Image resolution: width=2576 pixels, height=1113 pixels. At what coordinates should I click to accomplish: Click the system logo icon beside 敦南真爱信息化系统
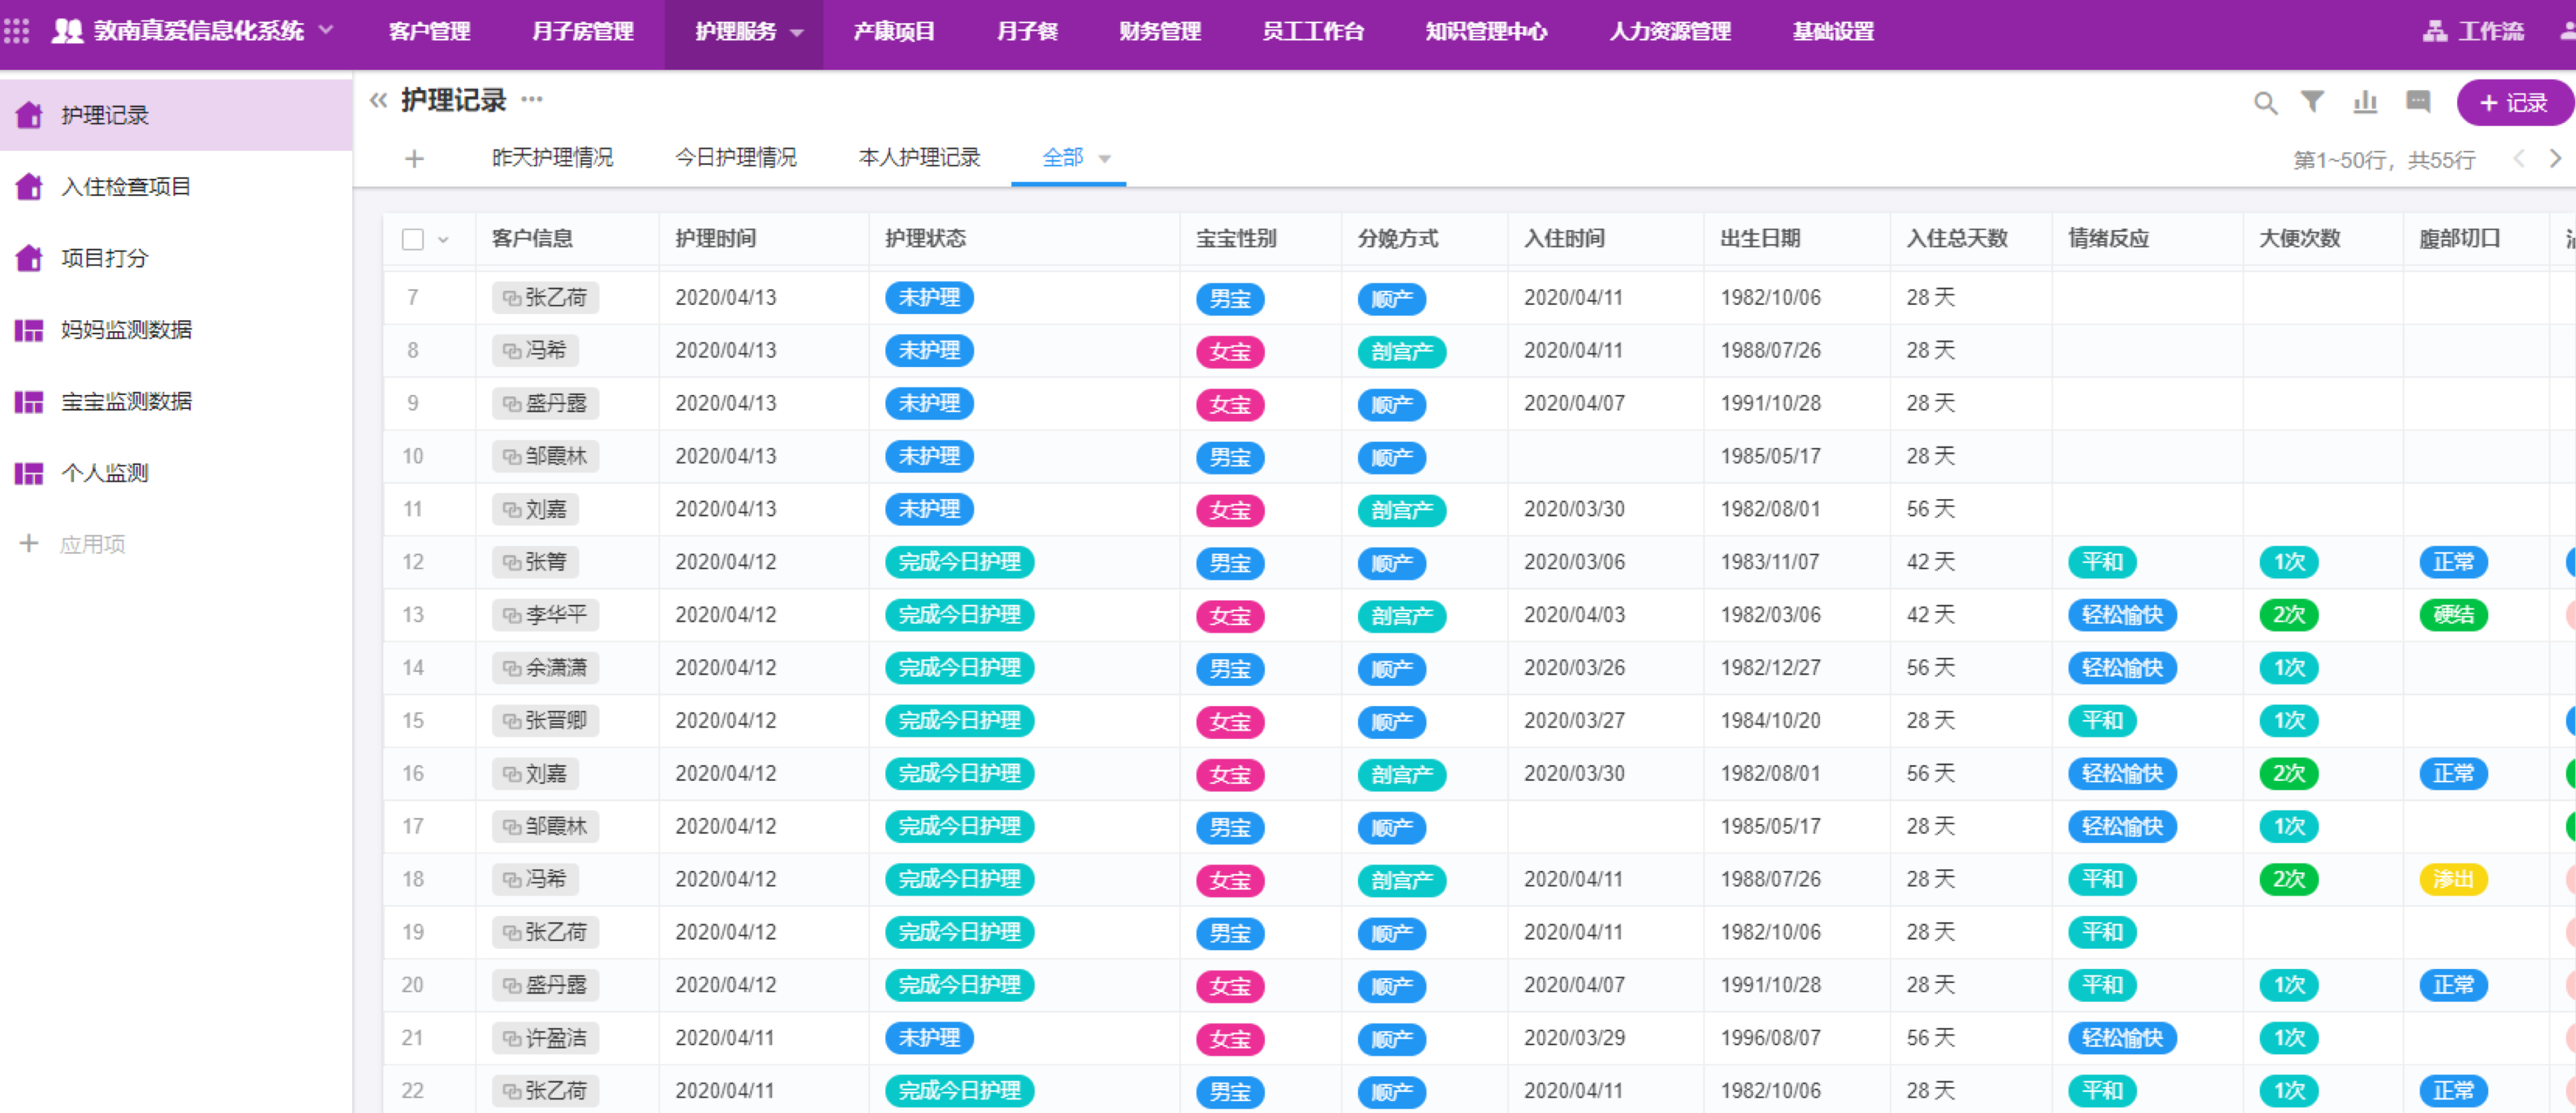point(67,31)
